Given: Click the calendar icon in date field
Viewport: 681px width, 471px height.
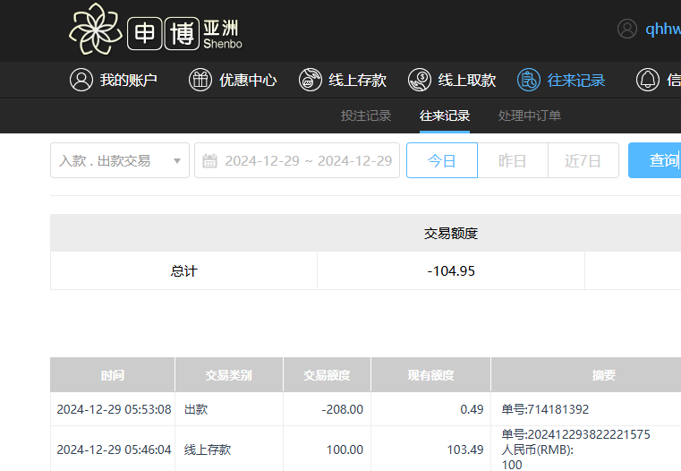Looking at the screenshot, I should (210, 161).
